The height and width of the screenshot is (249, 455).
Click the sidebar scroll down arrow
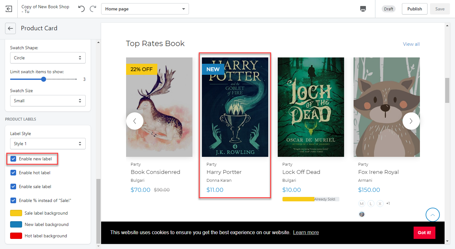[98, 246]
